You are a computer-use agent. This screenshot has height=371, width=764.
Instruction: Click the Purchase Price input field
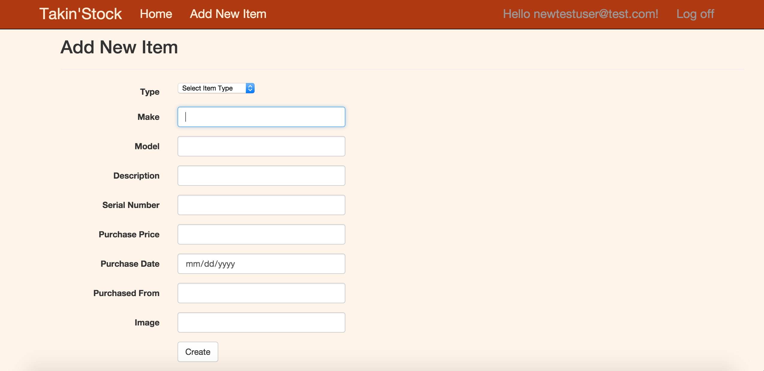pos(262,234)
